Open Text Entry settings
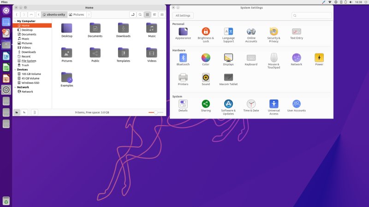This screenshot has width=369, height=207. 297,33
